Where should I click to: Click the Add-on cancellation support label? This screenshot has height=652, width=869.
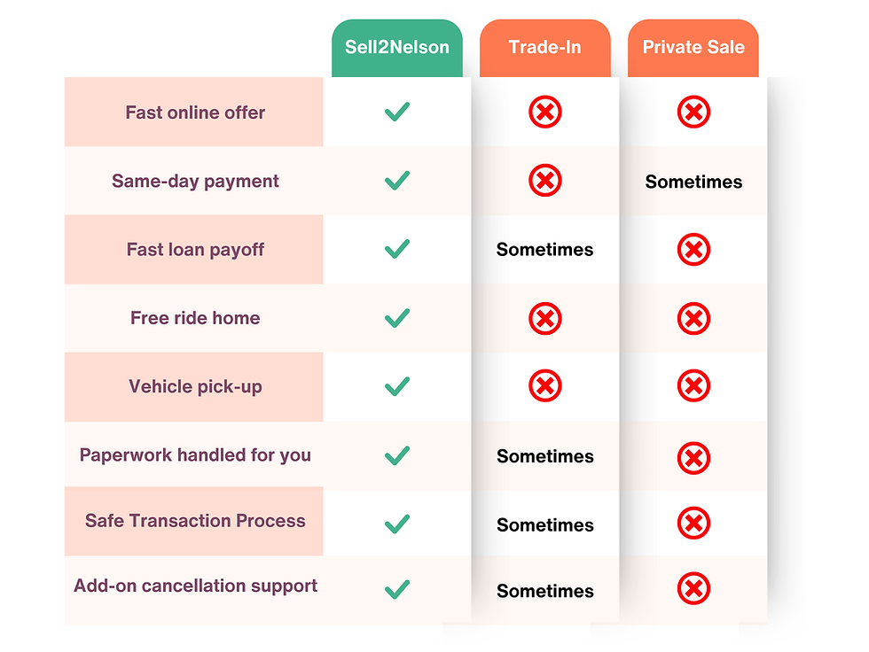coord(195,586)
